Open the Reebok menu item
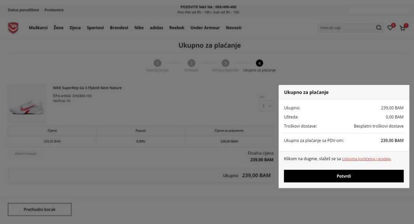Viewport: 414px width, 224px height. click(177, 28)
